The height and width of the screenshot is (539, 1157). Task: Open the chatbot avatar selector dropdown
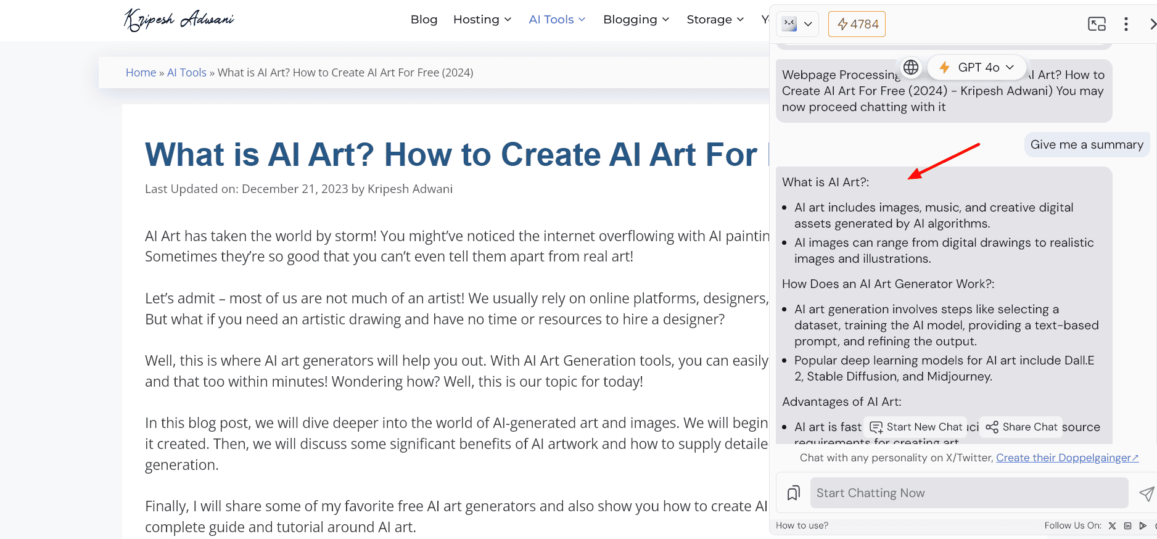pos(797,24)
